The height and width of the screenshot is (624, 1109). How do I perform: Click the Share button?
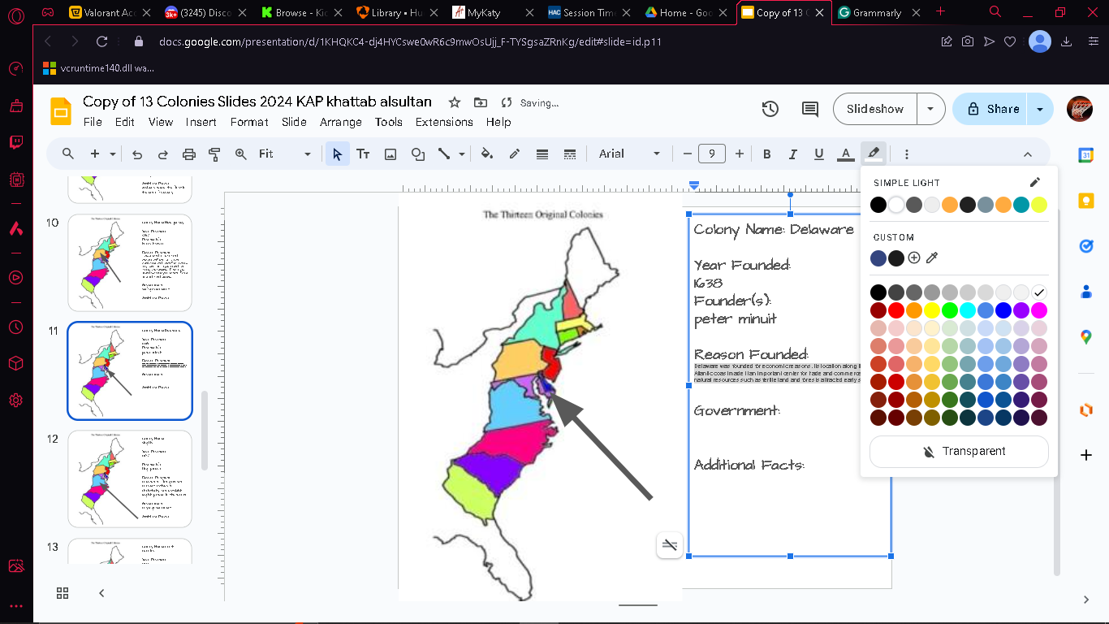[x=990, y=109]
